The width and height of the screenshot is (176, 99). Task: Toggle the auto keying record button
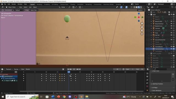tap(63, 69)
